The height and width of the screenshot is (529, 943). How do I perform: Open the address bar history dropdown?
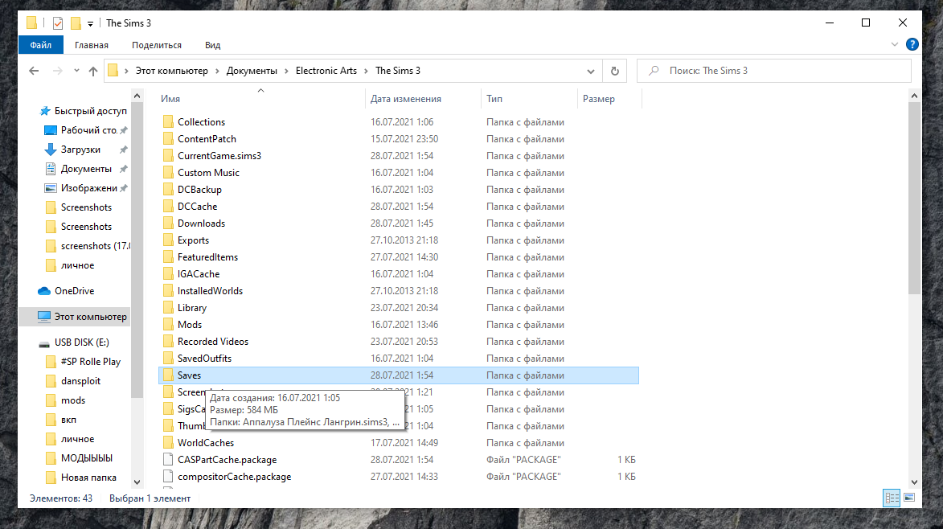point(591,71)
